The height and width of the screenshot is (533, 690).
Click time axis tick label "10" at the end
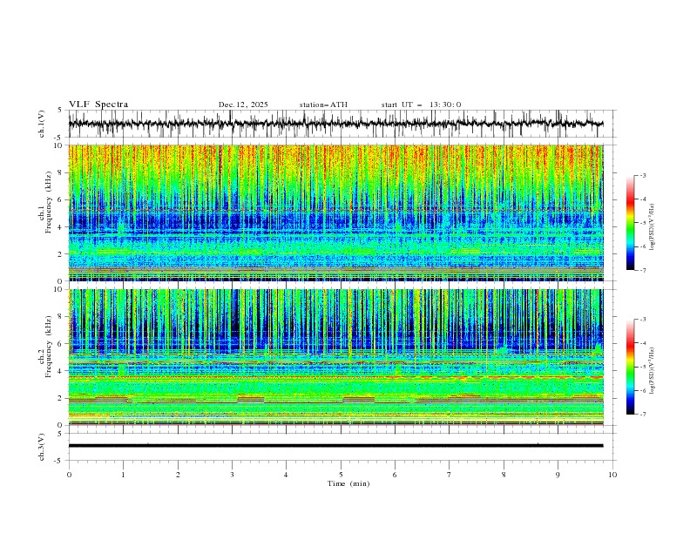click(612, 475)
